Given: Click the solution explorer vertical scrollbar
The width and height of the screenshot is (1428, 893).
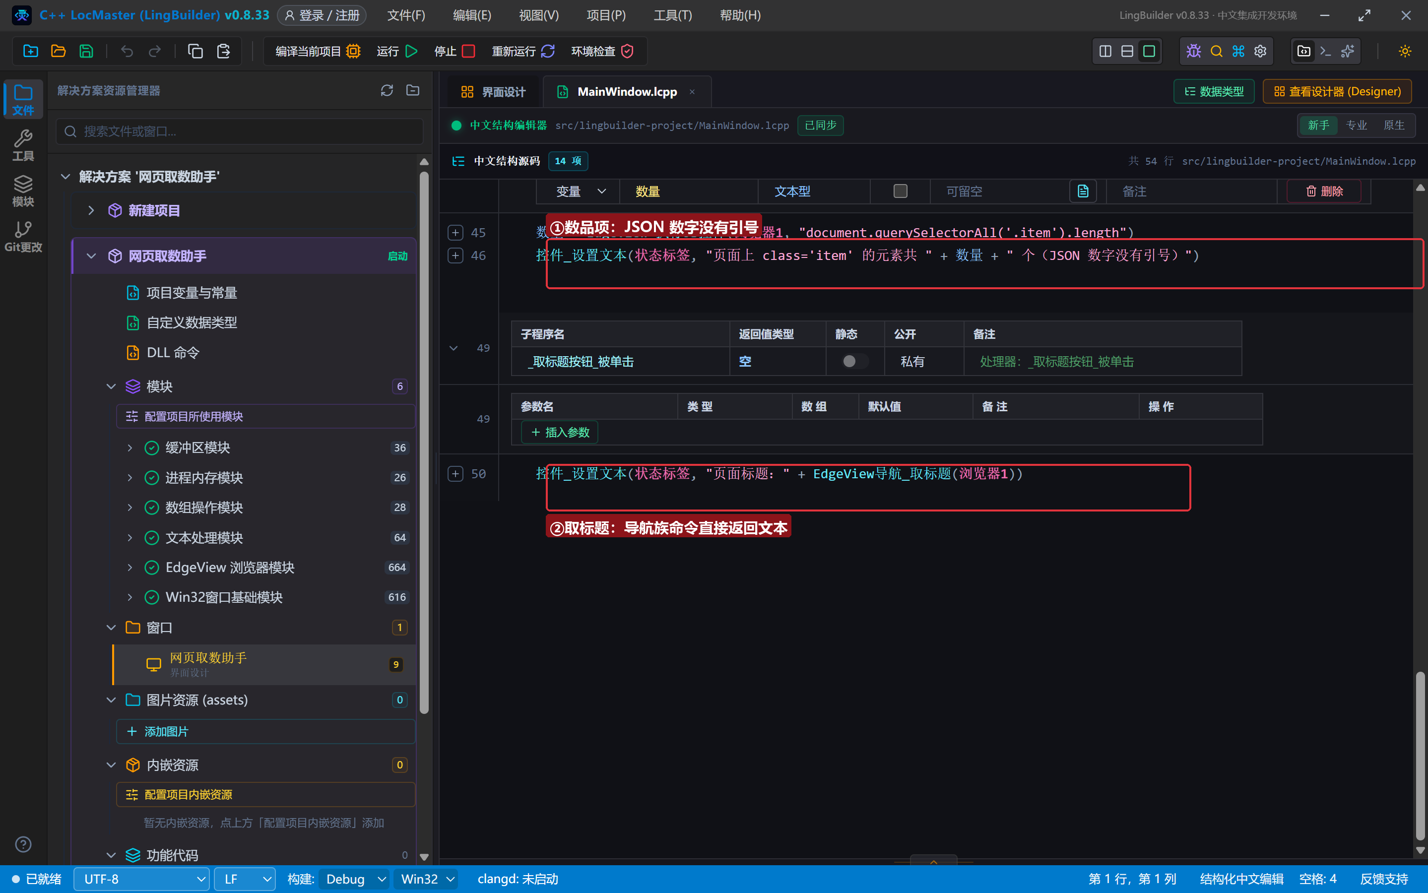Looking at the screenshot, I should 423,443.
